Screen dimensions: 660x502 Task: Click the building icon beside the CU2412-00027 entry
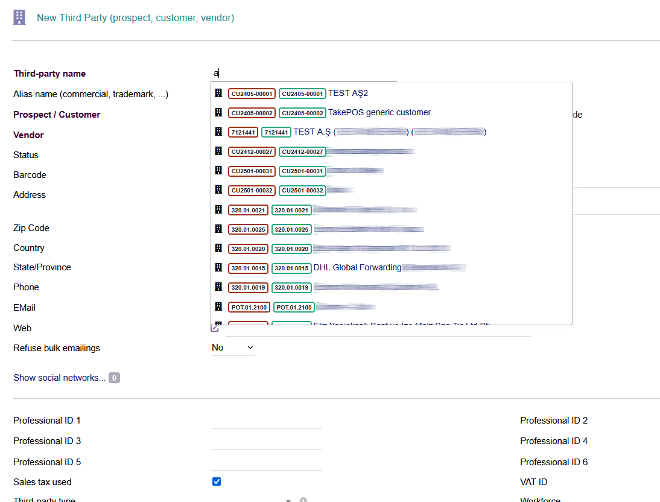[219, 151]
